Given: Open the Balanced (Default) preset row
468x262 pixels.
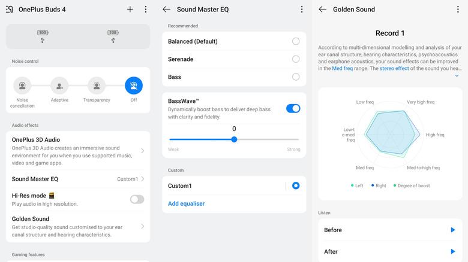Looking at the screenshot, I should click(234, 41).
